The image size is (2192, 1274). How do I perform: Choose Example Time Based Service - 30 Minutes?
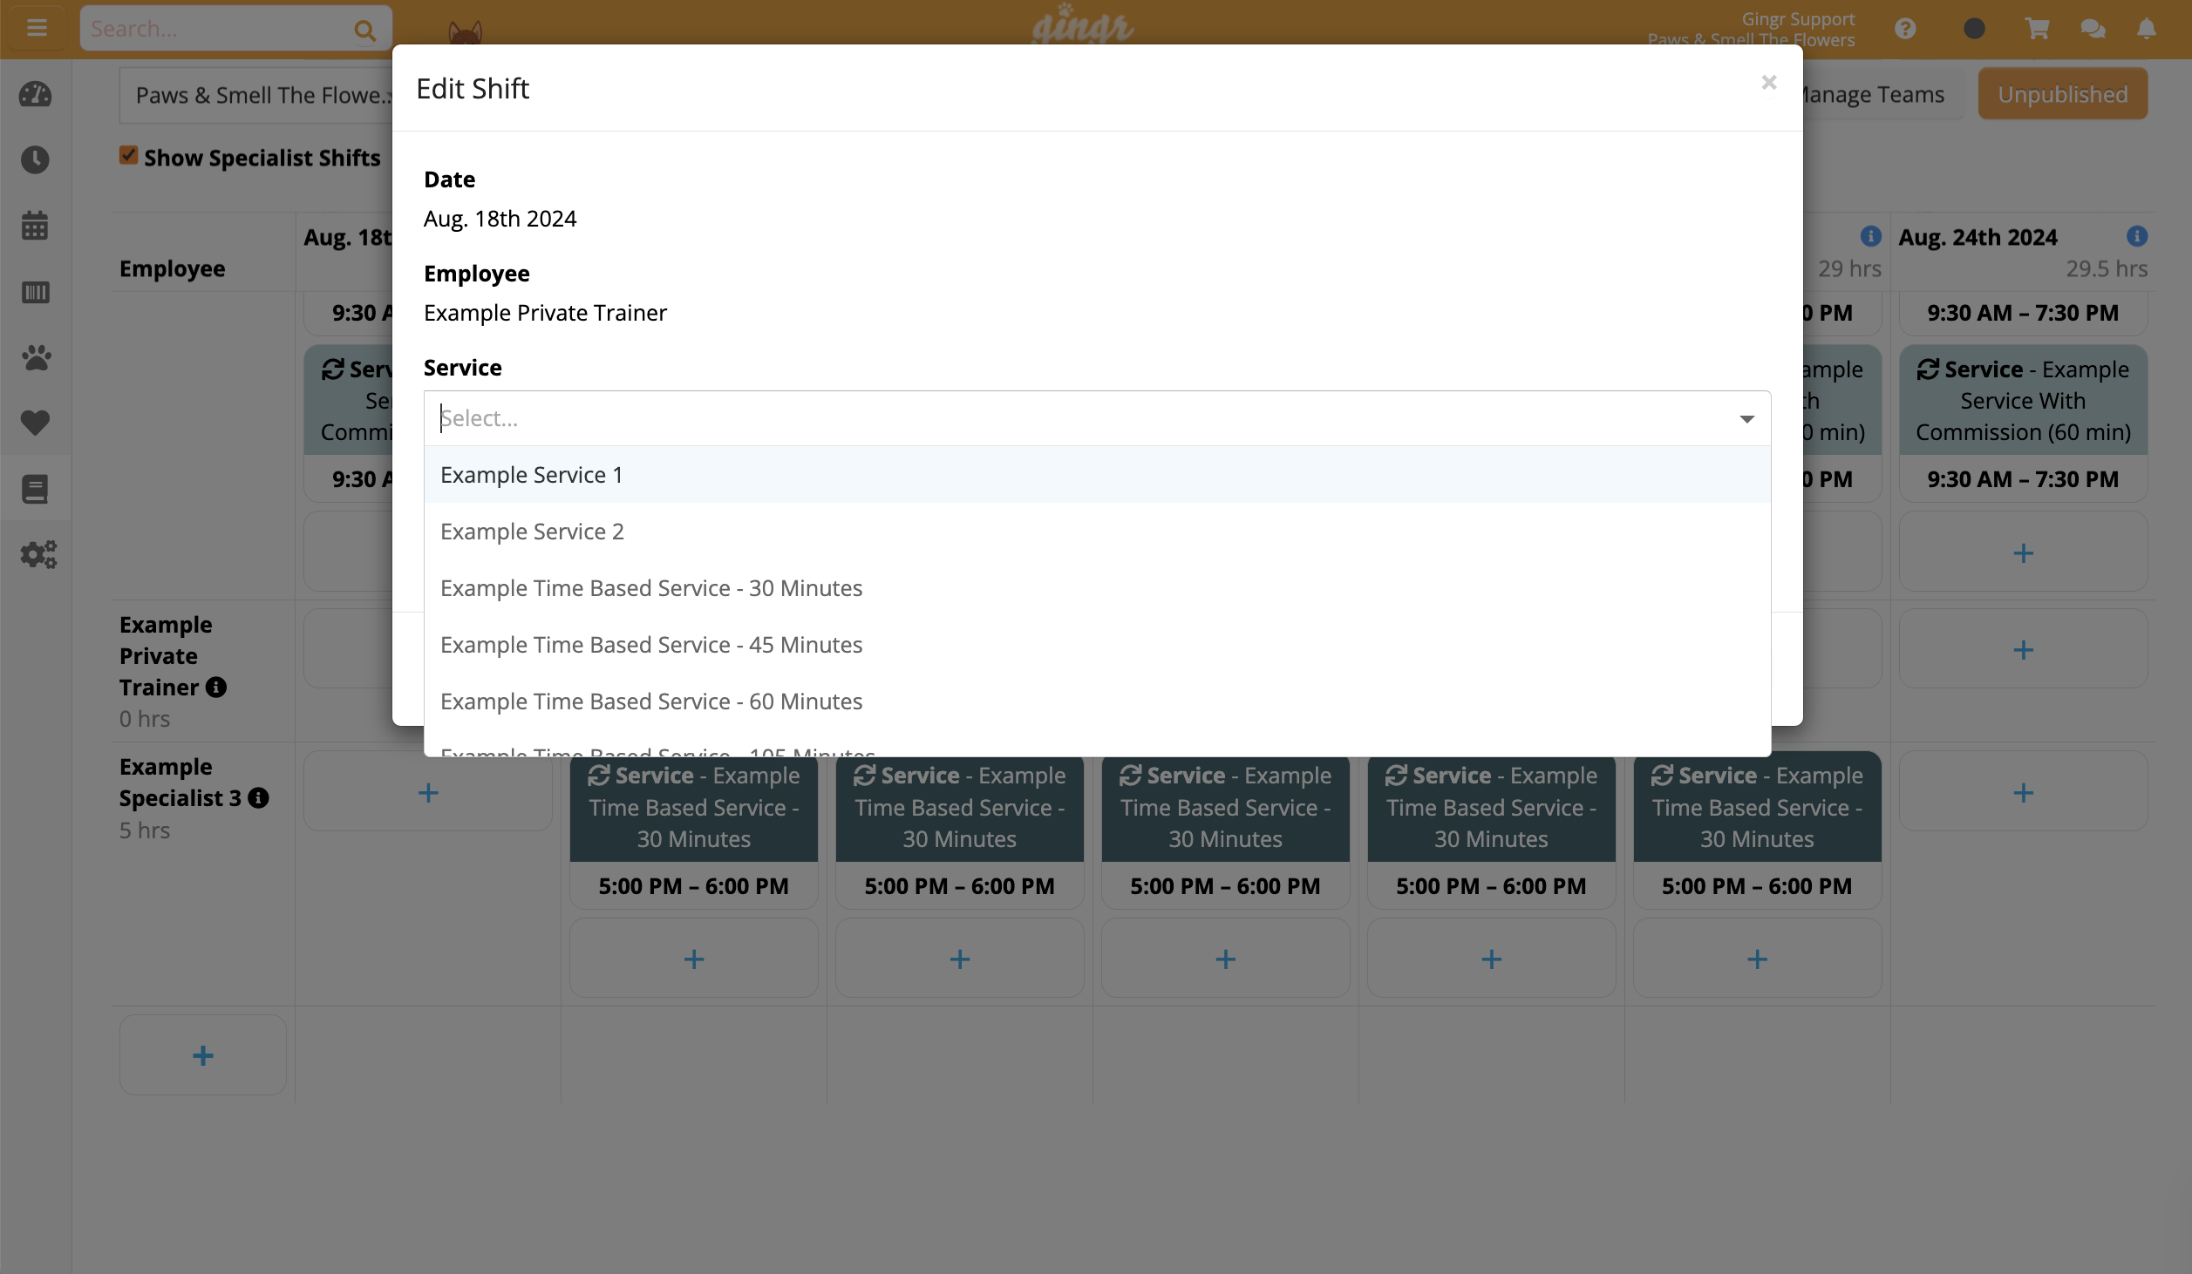[x=1097, y=588]
